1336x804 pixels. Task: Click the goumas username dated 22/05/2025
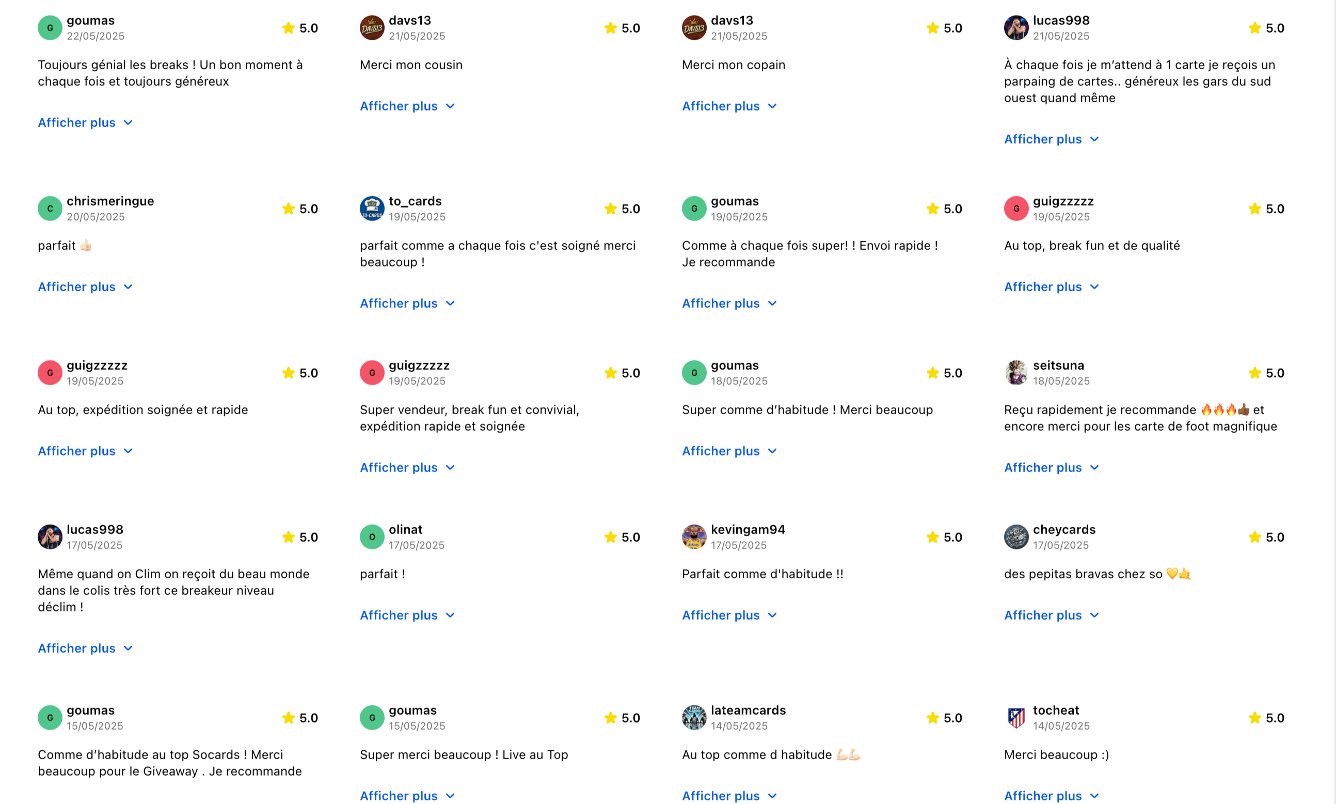click(x=90, y=21)
